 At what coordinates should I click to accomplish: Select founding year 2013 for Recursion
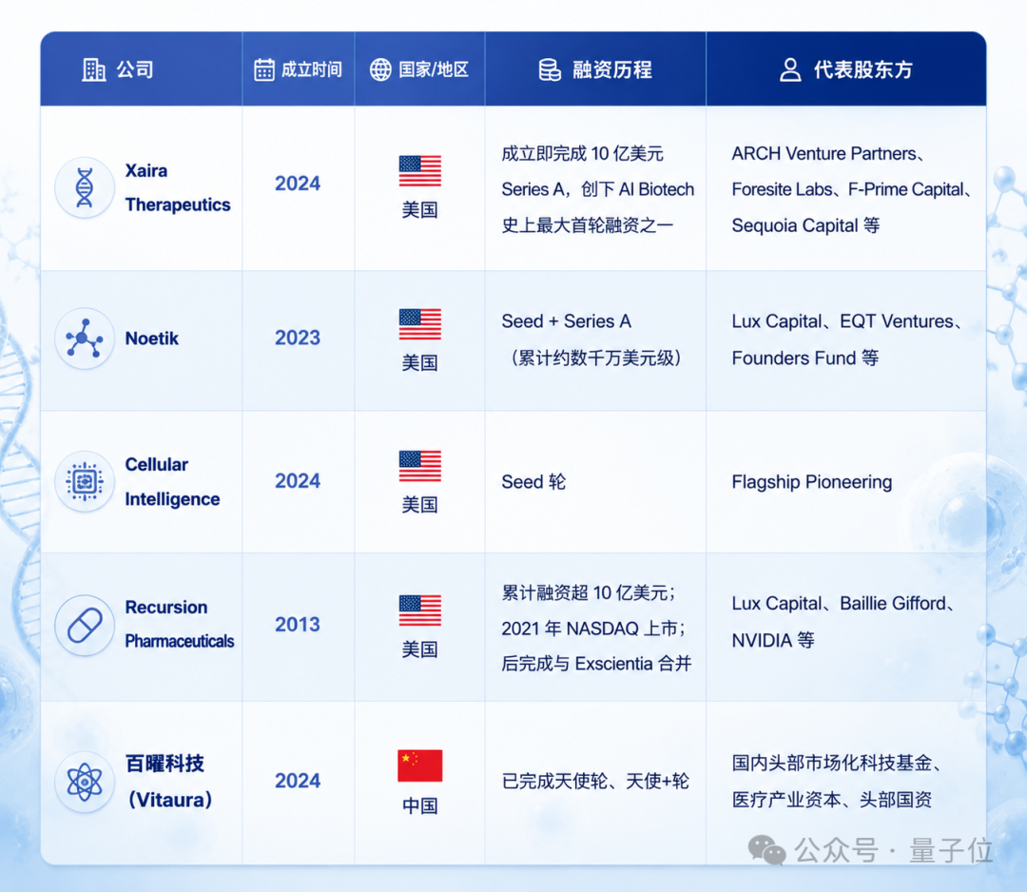[298, 625]
